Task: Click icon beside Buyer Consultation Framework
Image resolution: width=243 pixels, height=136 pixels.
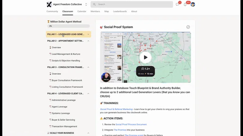Action: pyautogui.click(x=50, y=80)
